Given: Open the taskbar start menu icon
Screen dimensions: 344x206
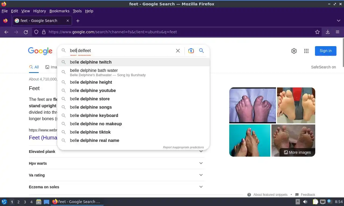Looking at the screenshot, I should click(4, 202).
